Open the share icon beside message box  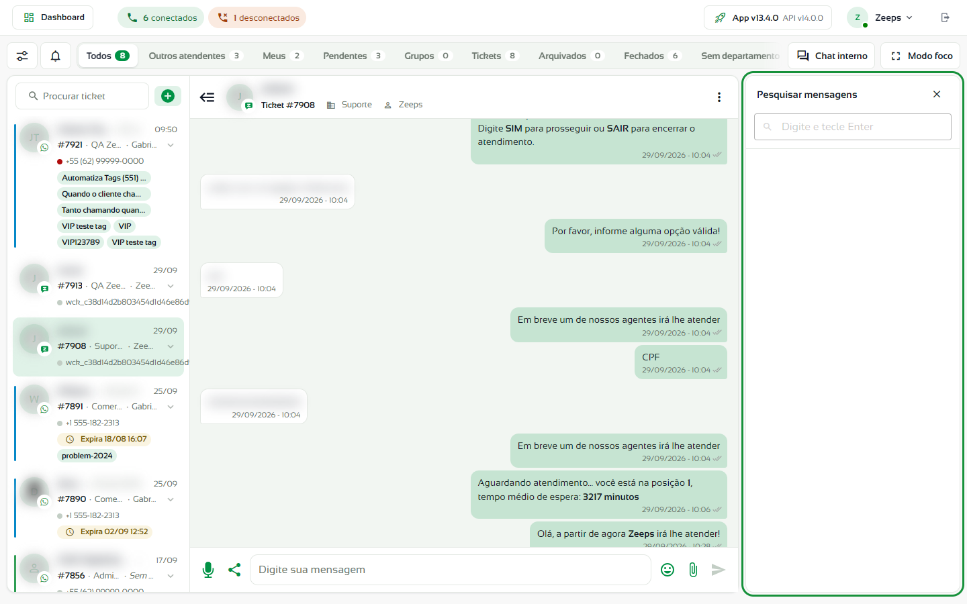pyautogui.click(x=234, y=570)
